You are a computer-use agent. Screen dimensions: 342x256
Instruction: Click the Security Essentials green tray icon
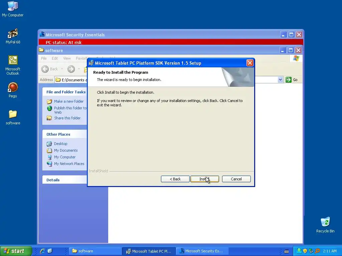tap(299, 251)
